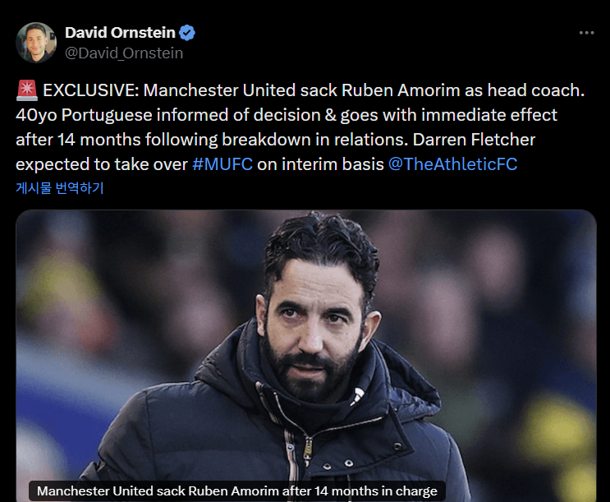Screen dimensions: 610x502
Task: Click the blue verified badge
Action: pos(187,33)
